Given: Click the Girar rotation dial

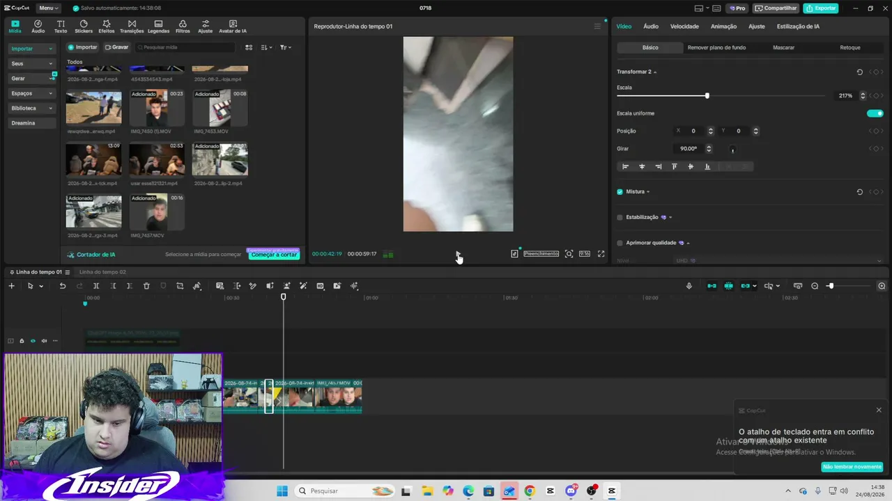Looking at the screenshot, I should point(732,149).
